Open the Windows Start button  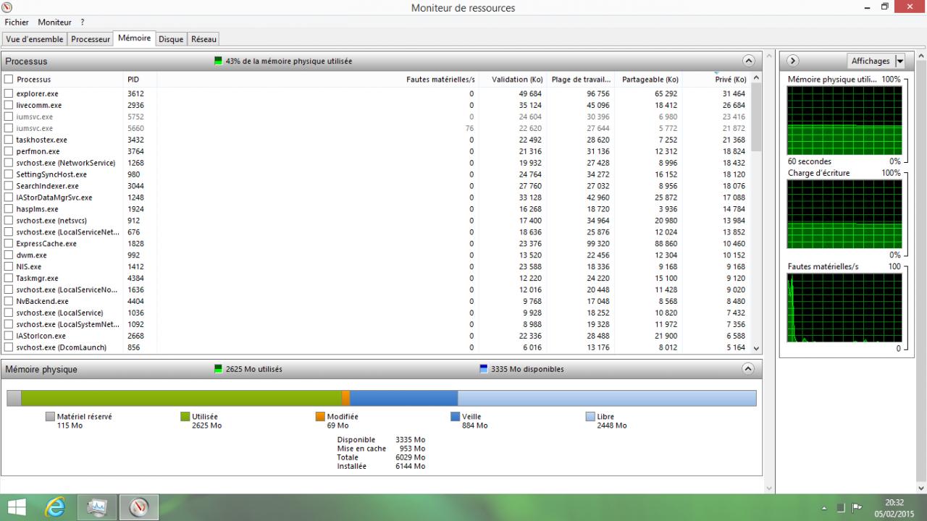point(16,508)
